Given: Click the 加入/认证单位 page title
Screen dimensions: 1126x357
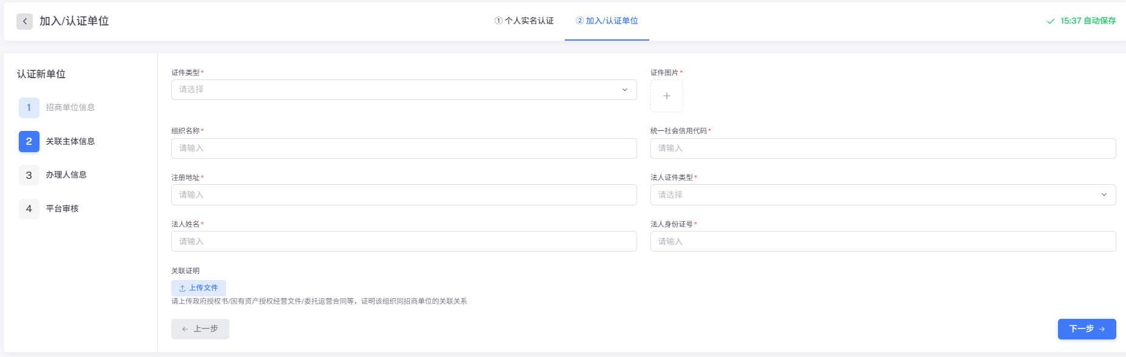Looking at the screenshot, I should pos(74,21).
